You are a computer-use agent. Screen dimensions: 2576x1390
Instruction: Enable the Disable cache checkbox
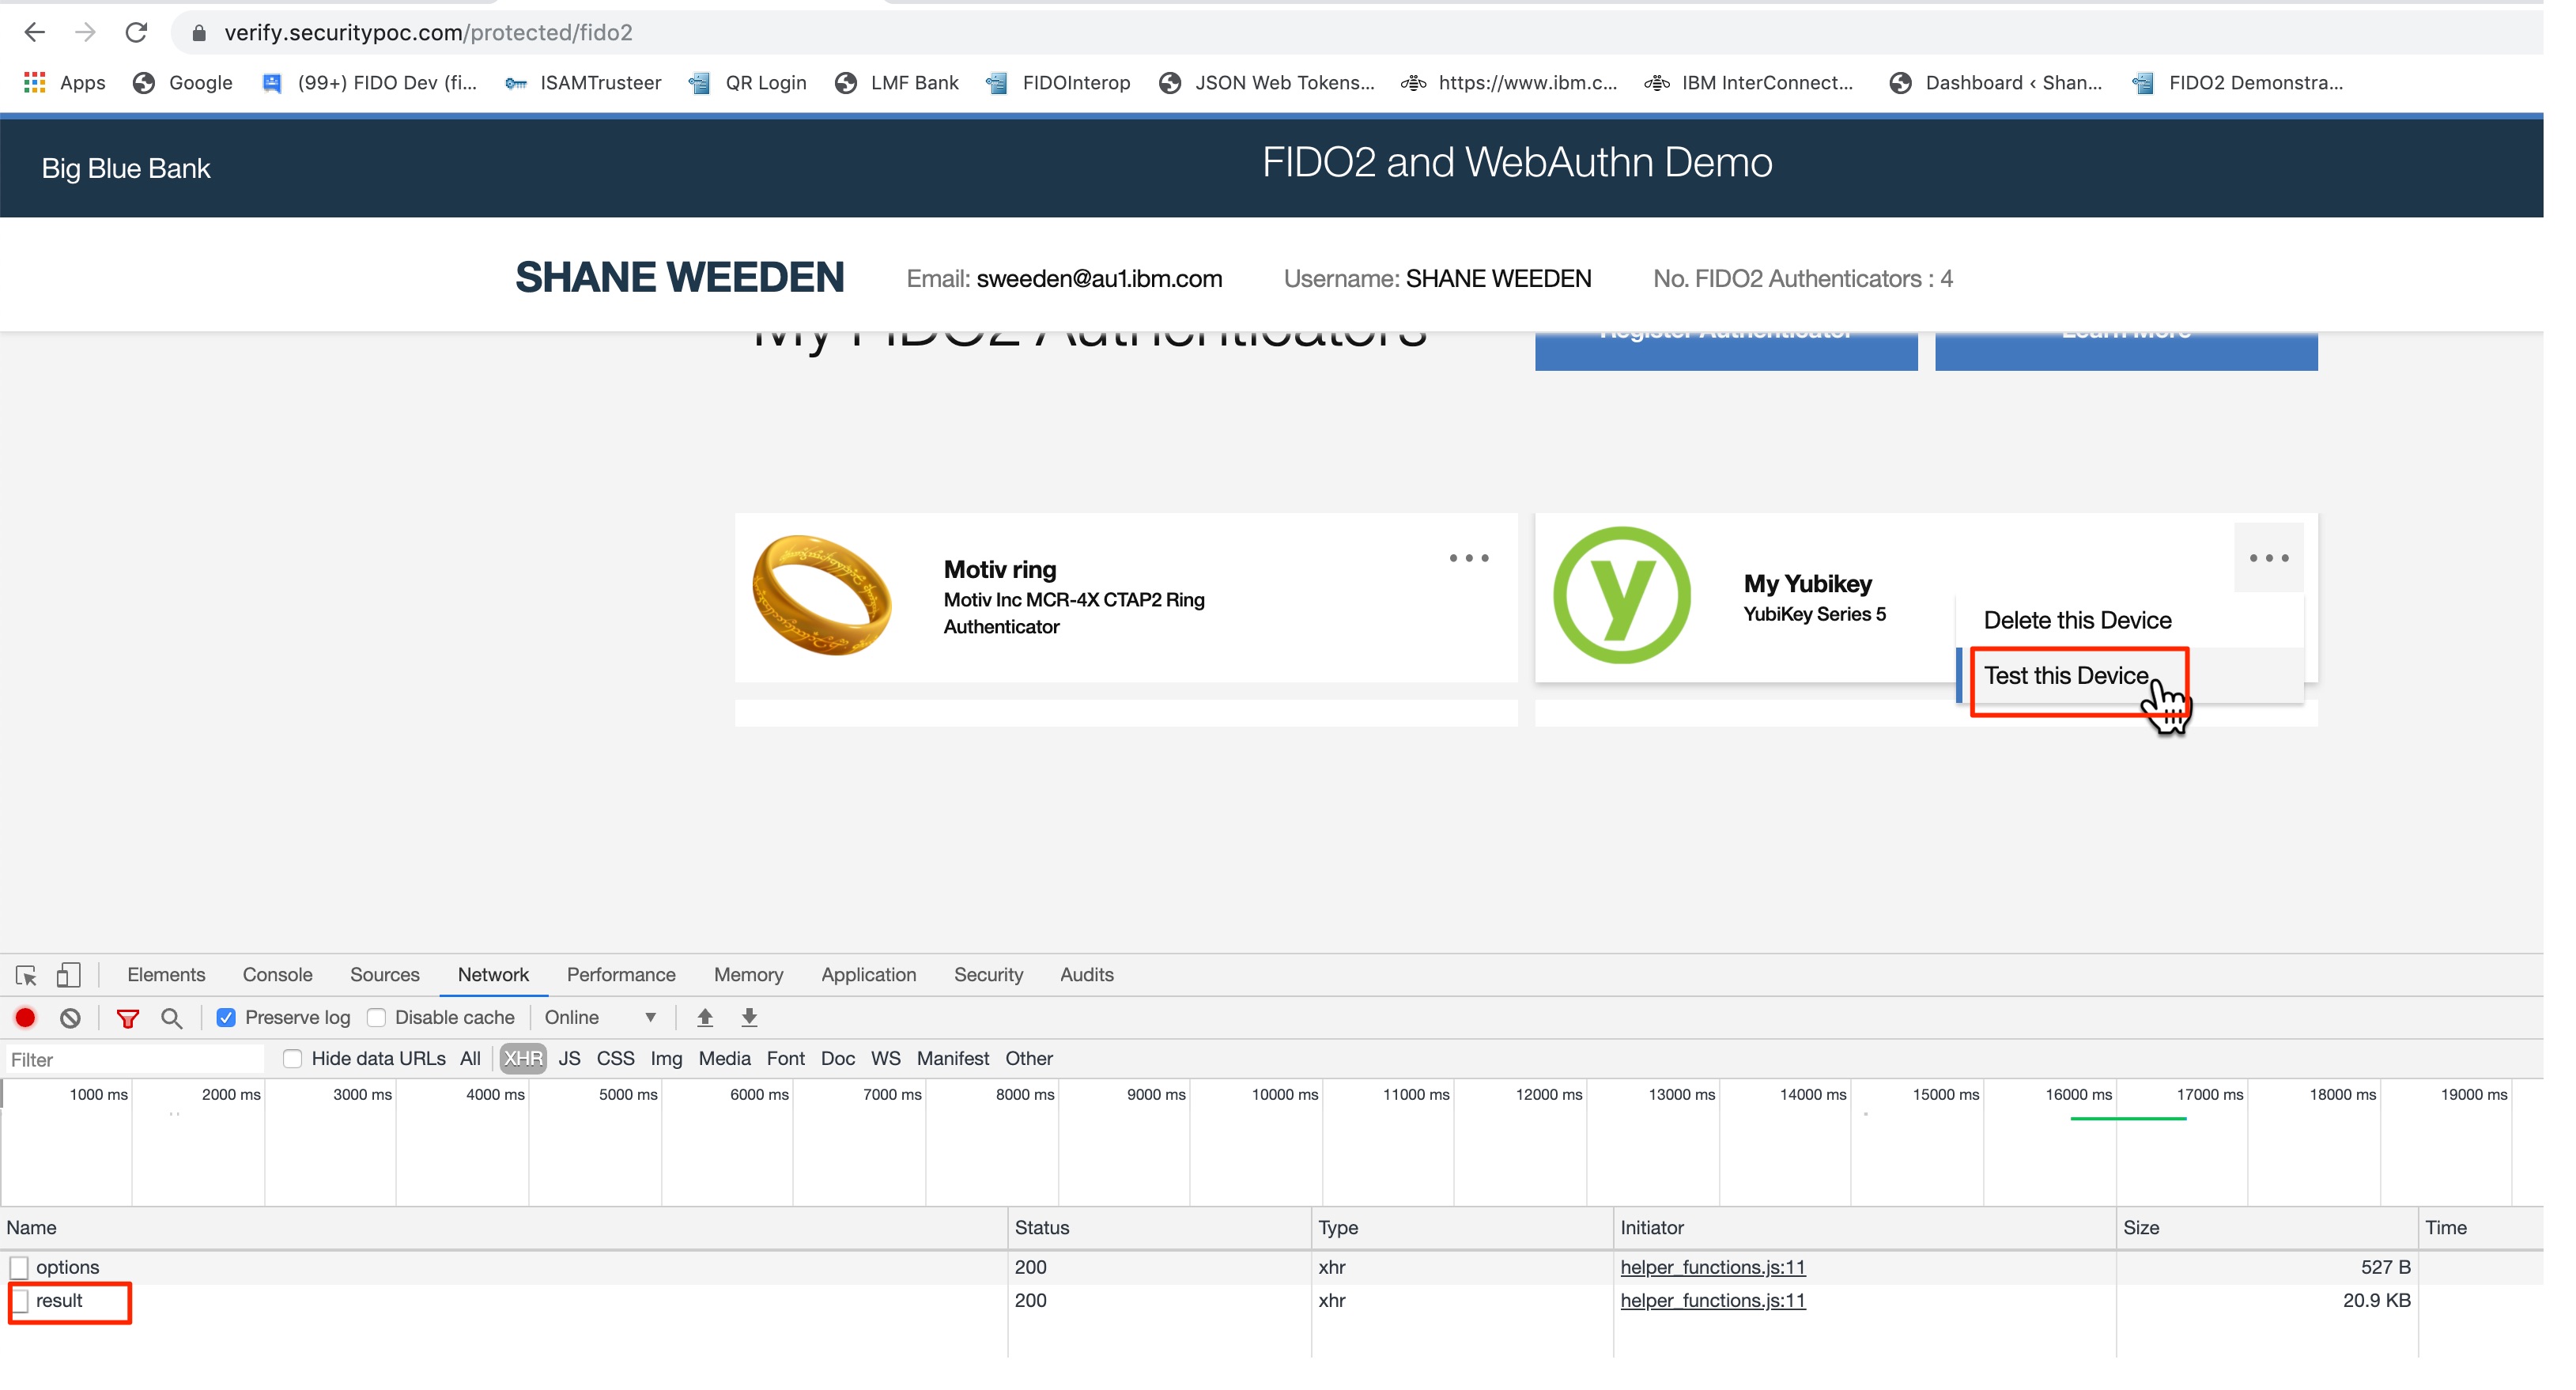coord(376,1017)
